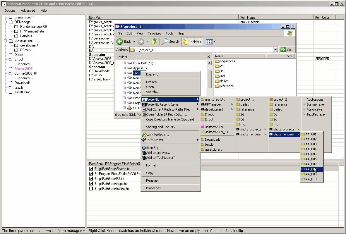
Task: Click Add Current Path to Paths File entry
Action: (171, 109)
